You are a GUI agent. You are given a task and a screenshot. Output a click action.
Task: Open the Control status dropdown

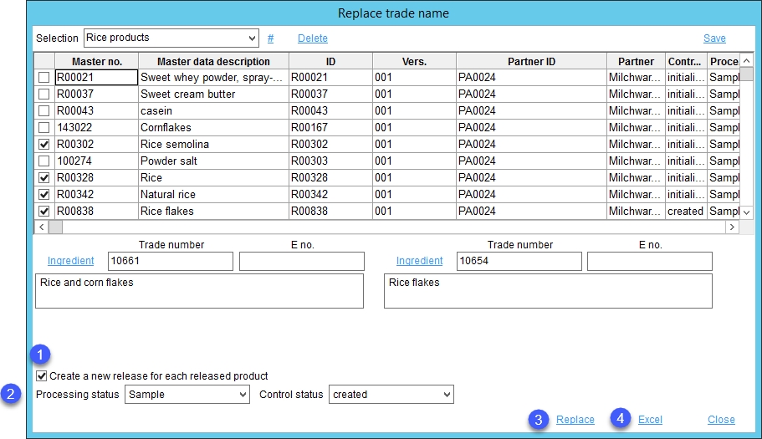391,395
